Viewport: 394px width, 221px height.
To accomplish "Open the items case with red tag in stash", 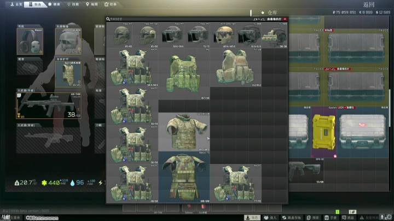I will (x=363, y=132).
